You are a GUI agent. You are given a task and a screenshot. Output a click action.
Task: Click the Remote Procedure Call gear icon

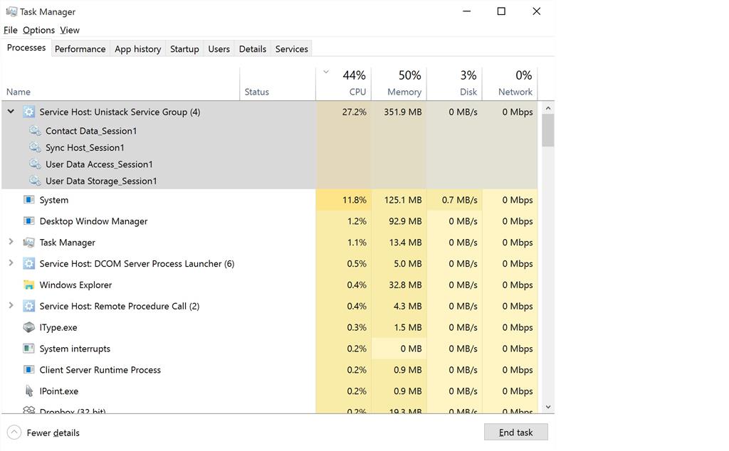28,306
